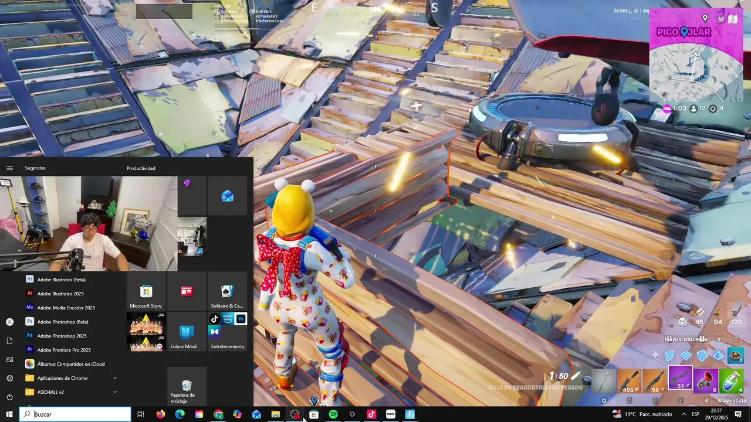Open Microsoft Copilot taskbar icon

coord(237,414)
